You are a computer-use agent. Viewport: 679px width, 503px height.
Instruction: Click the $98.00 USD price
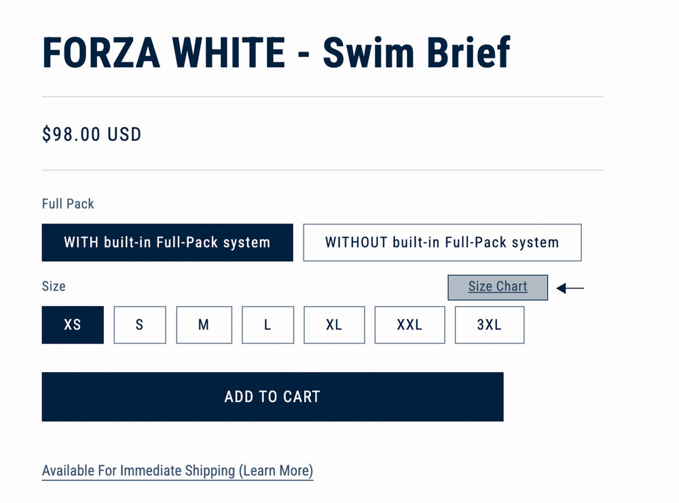tap(92, 134)
